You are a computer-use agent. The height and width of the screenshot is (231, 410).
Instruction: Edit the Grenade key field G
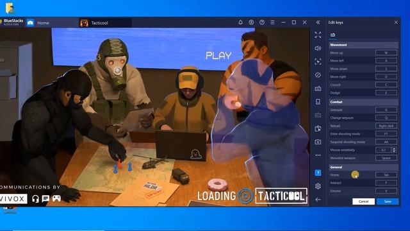[x=386, y=110]
